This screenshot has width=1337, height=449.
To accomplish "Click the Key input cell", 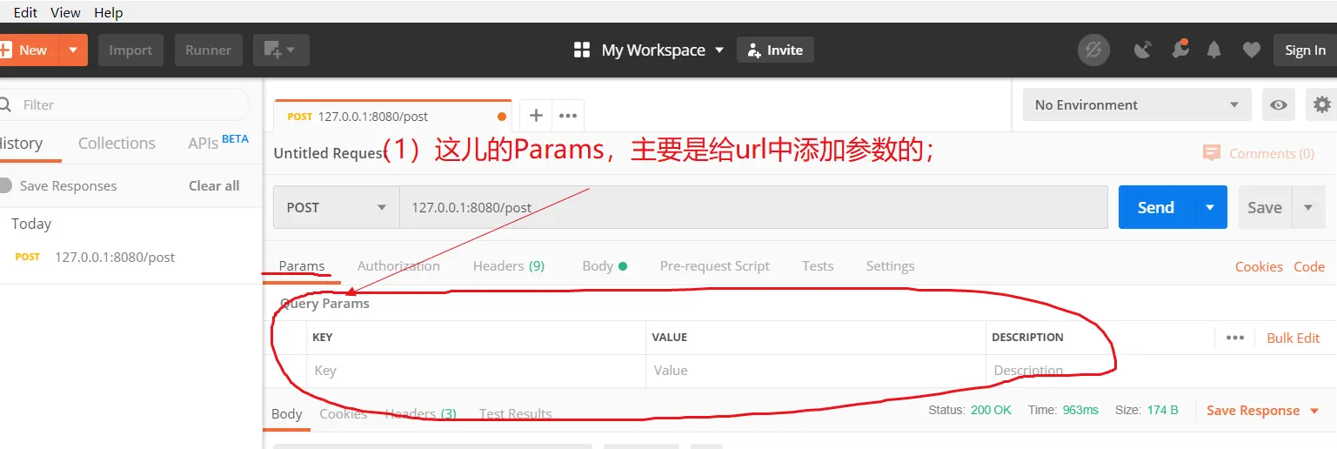I will click(x=476, y=371).
